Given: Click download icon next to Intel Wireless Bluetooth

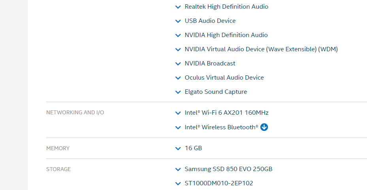Looking at the screenshot, I should (x=264, y=127).
